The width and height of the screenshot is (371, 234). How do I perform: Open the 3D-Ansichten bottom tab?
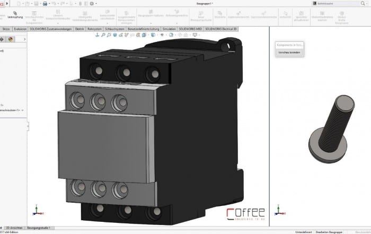14,228
